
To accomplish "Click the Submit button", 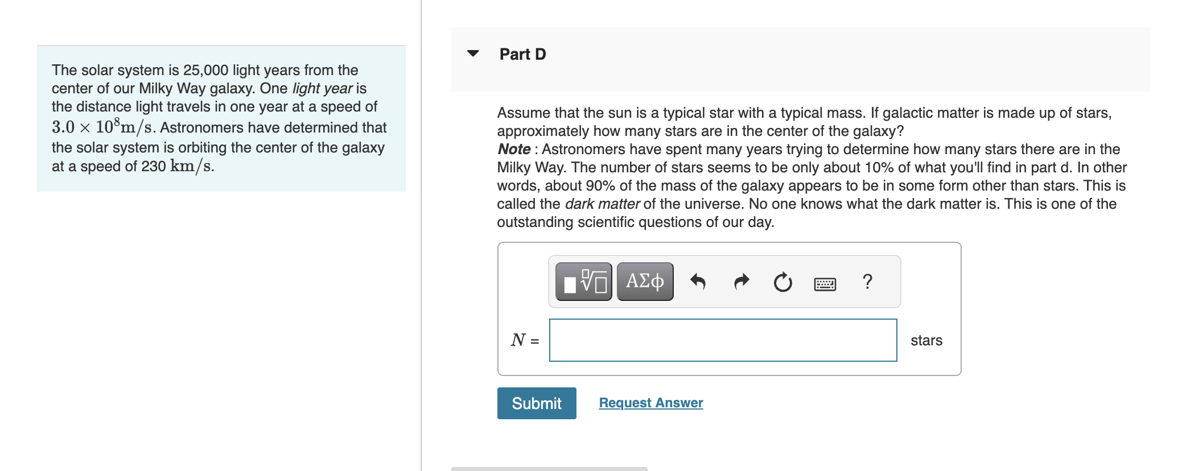I will pos(536,403).
